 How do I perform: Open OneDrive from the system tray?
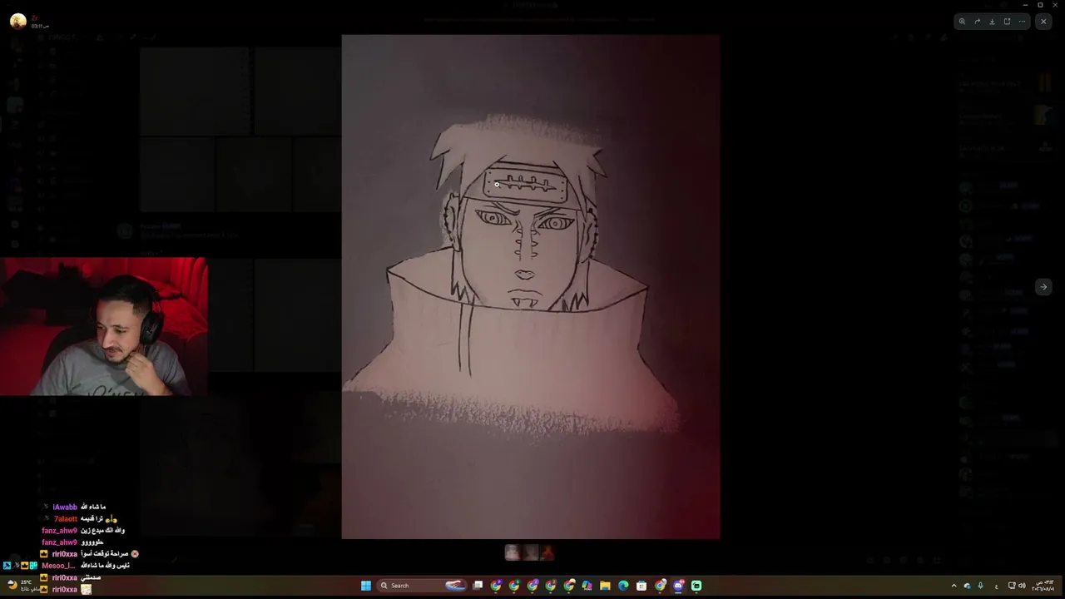tap(967, 586)
